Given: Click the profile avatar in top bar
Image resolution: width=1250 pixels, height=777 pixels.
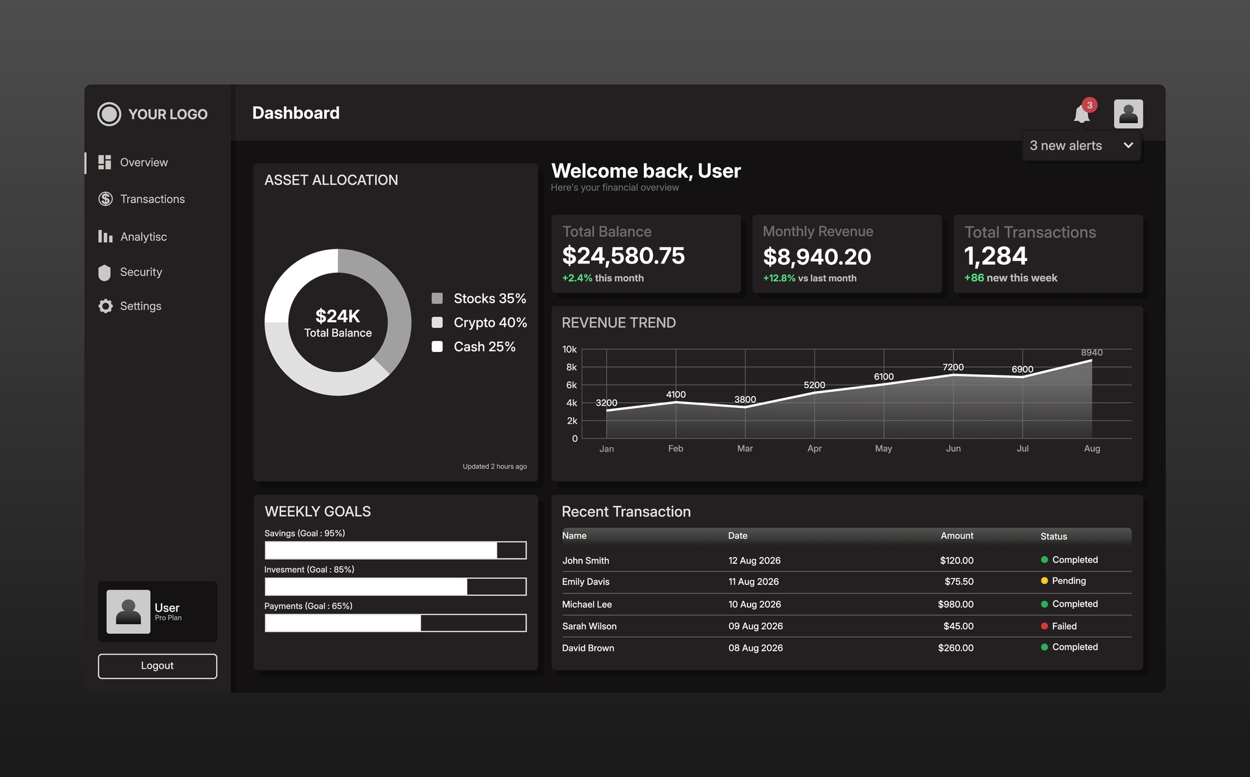Looking at the screenshot, I should [x=1128, y=114].
